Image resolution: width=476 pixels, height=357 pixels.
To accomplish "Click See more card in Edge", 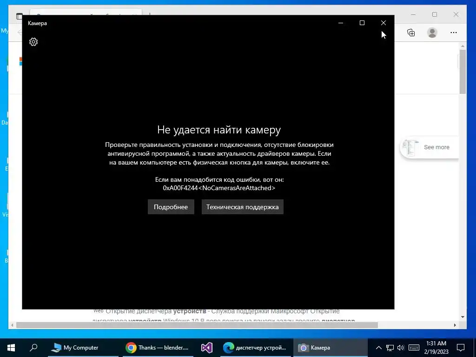I will (x=430, y=147).
